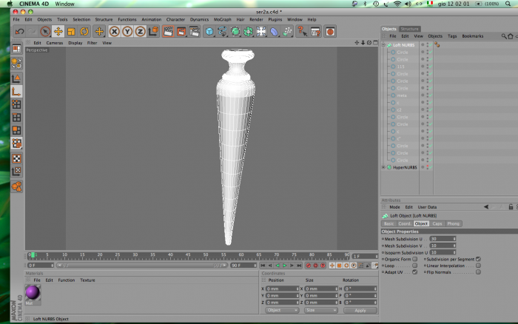Activate the Scale tool
The image size is (518, 324).
click(71, 32)
